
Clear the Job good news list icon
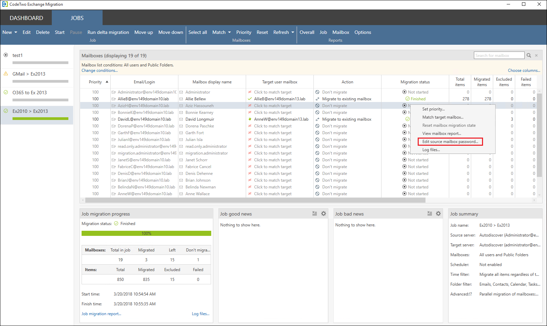pyautogui.click(x=314, y=213)
